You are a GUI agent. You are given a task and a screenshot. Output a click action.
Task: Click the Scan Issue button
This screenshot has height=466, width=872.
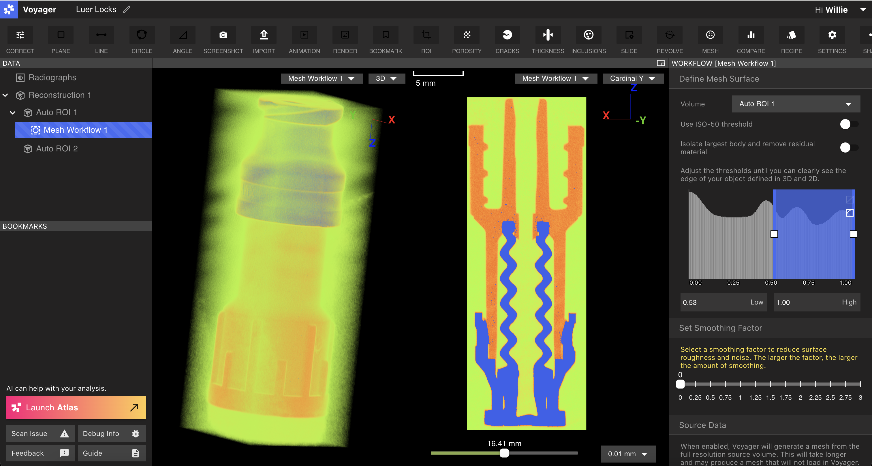tap(40, 433)
